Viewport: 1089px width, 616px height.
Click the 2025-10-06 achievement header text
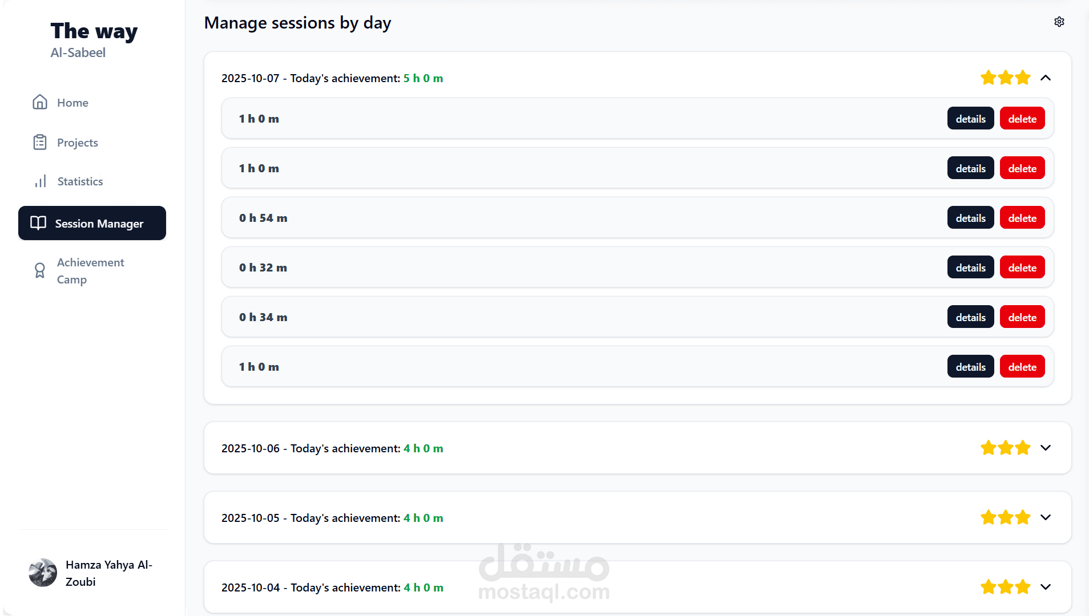332,448
